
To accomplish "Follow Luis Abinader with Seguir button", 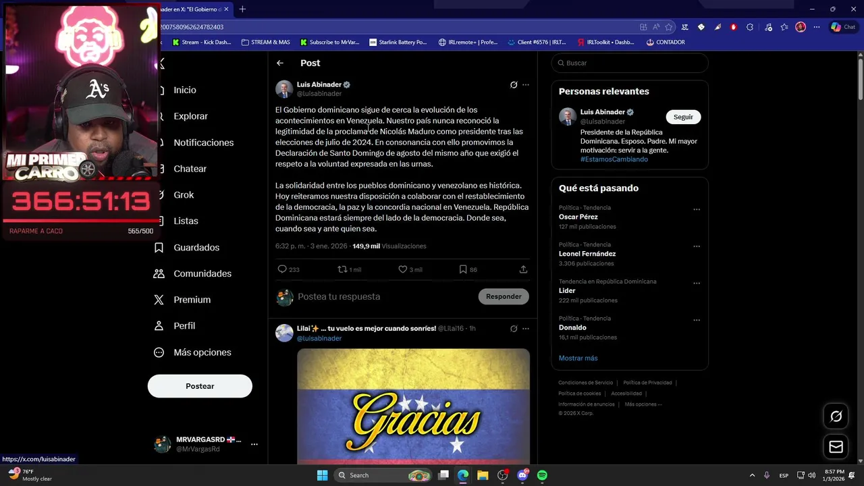I will [x=683, y=117].
